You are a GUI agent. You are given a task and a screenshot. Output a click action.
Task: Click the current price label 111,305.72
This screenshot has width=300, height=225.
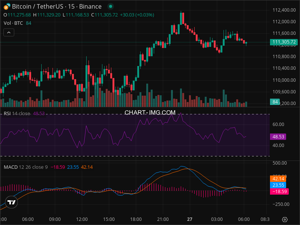284,42
